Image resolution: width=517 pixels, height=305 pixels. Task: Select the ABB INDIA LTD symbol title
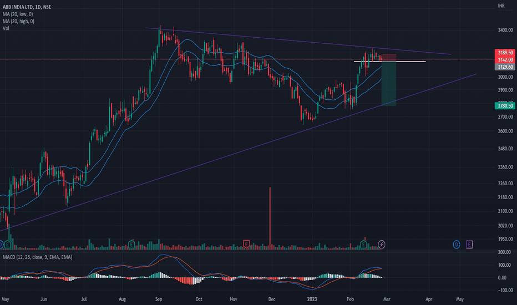pos(27,7)
